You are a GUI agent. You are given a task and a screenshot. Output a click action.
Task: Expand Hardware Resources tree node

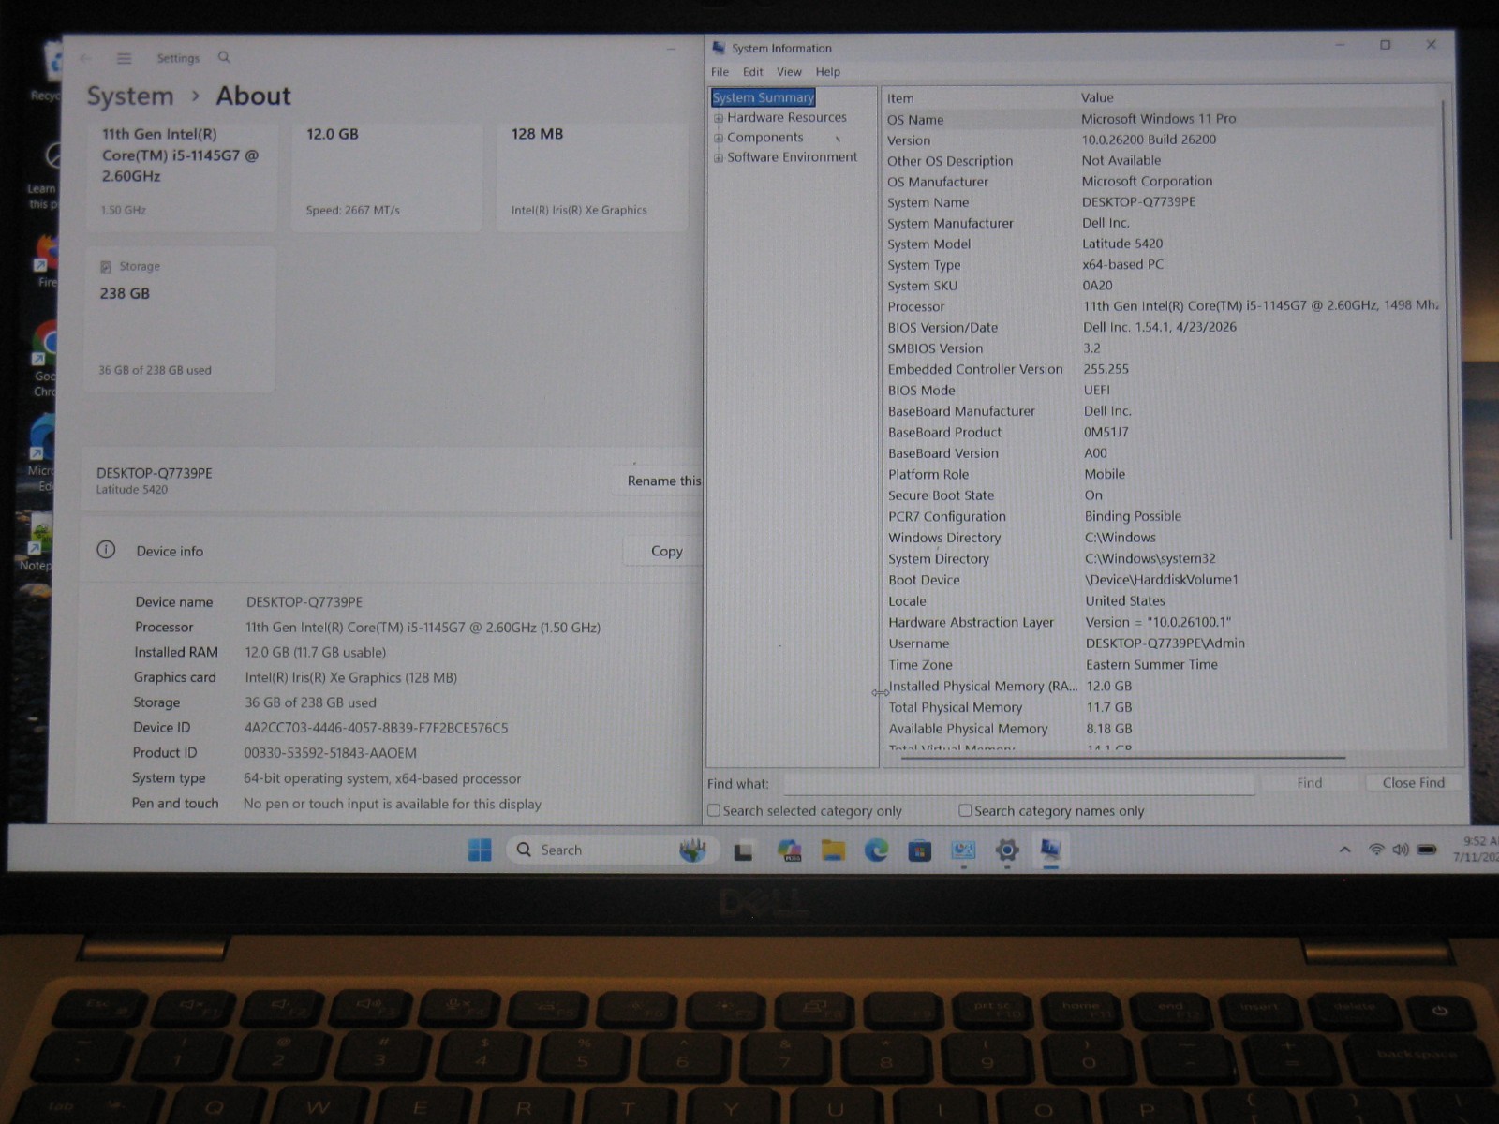719,118
